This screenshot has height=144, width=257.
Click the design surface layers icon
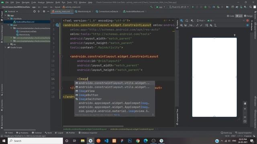[x=182, y=20]
